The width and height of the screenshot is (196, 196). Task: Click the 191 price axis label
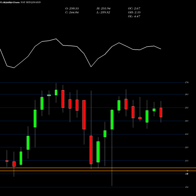click(x=187, y=187)
